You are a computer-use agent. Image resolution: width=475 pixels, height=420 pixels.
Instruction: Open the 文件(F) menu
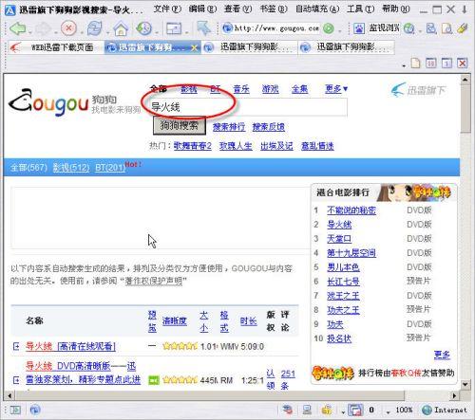point(167,9)
